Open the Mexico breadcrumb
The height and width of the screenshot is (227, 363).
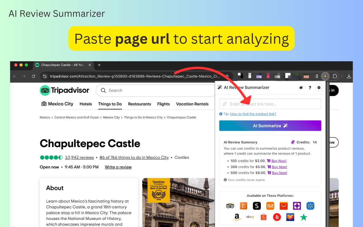pos(45,117)
